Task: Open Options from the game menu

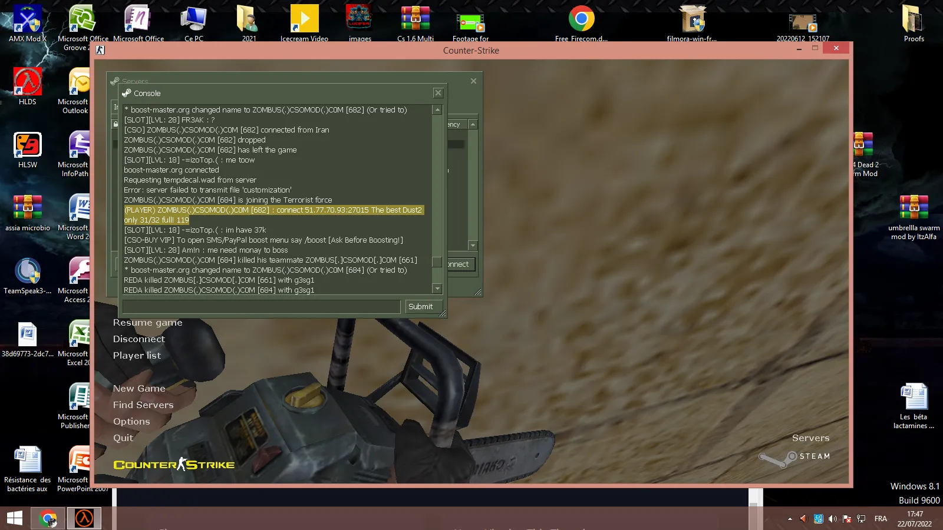Action: 131,422
